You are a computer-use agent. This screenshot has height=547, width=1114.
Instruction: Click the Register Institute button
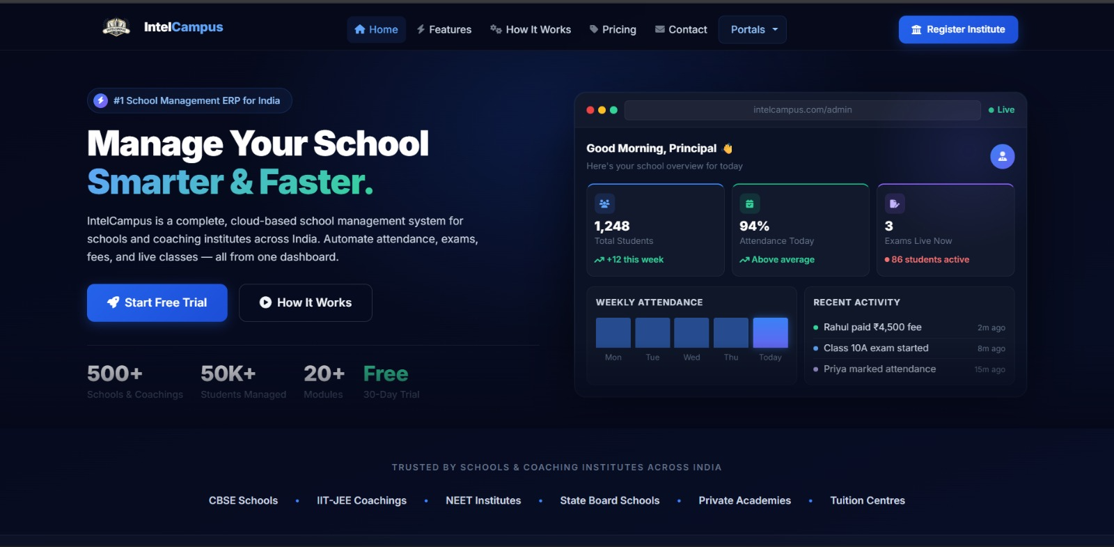(958, 30)
